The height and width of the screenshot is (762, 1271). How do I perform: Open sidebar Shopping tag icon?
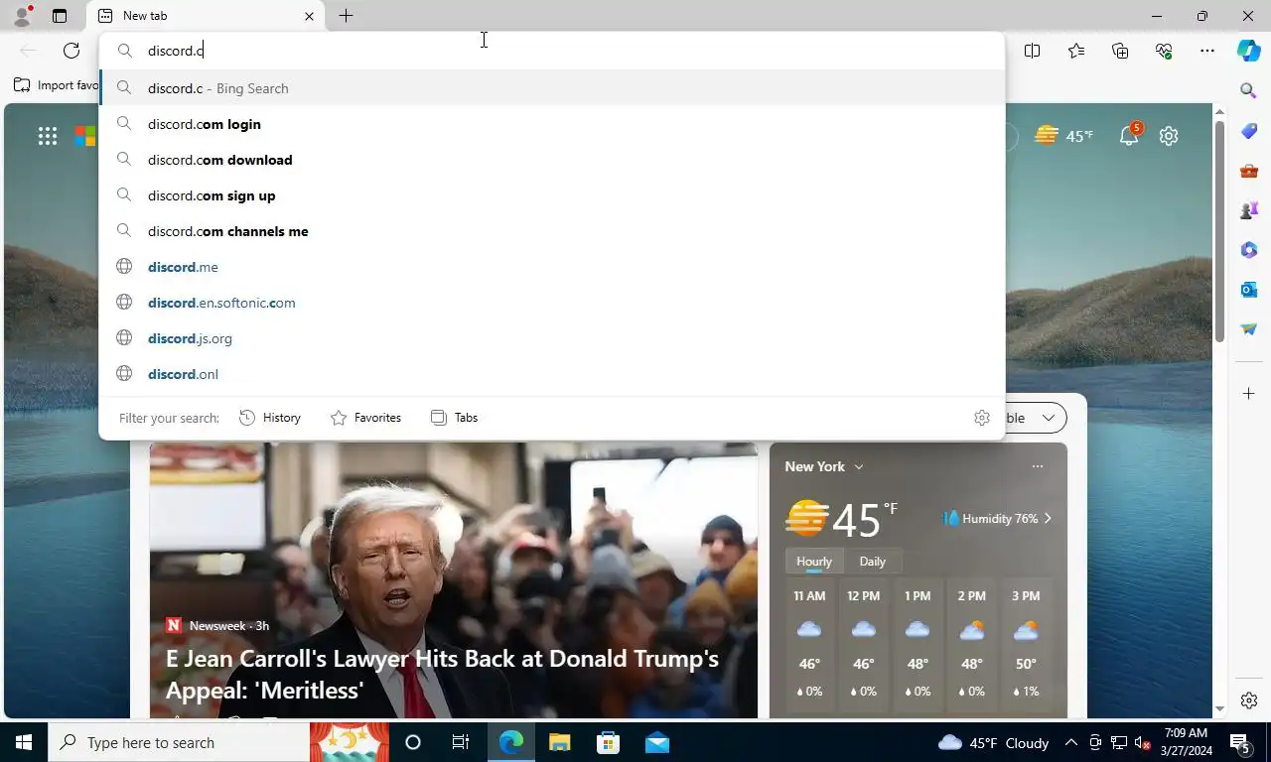pos(1249,131)
